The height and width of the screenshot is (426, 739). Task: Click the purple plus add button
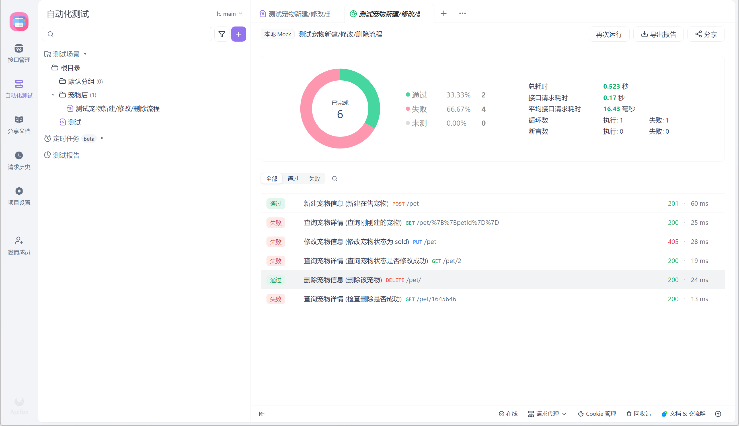[239, 34]
